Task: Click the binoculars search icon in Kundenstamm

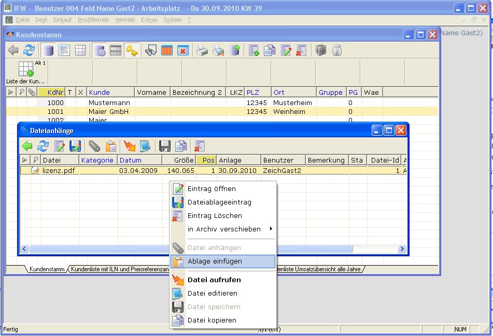Action: pyautogui.click(x=151, y=50)
